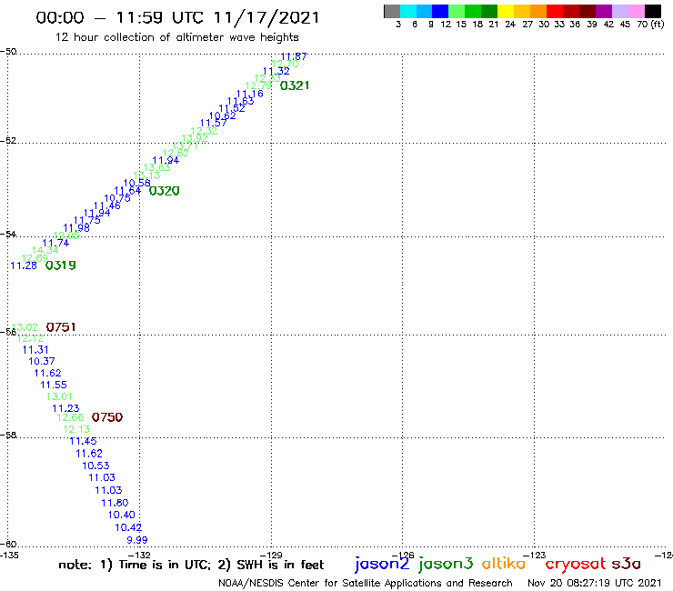Click the 13.01 wave height value
The width and height of the screenshot is (673, 591).
[59, 396]
